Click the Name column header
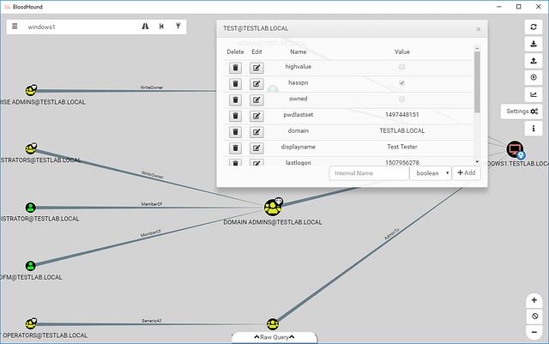The image size is (549, 344). pyautogui.click(x=298, y=51)
